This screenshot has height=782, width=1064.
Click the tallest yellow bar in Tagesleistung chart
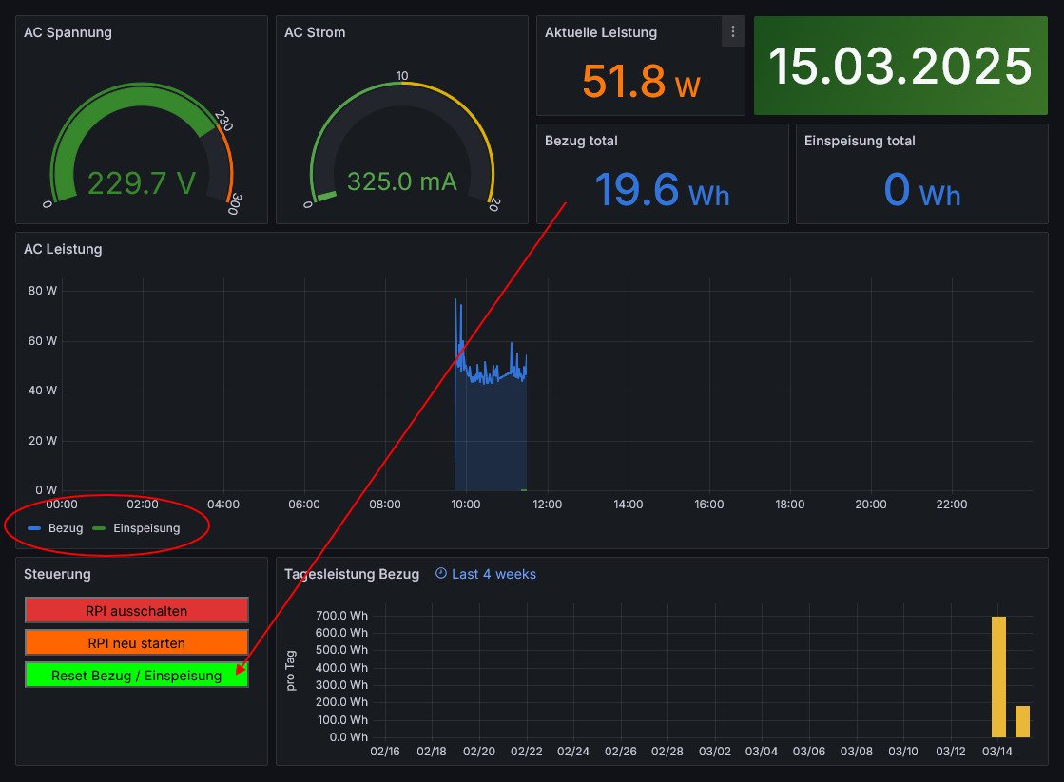click(998, 677)
